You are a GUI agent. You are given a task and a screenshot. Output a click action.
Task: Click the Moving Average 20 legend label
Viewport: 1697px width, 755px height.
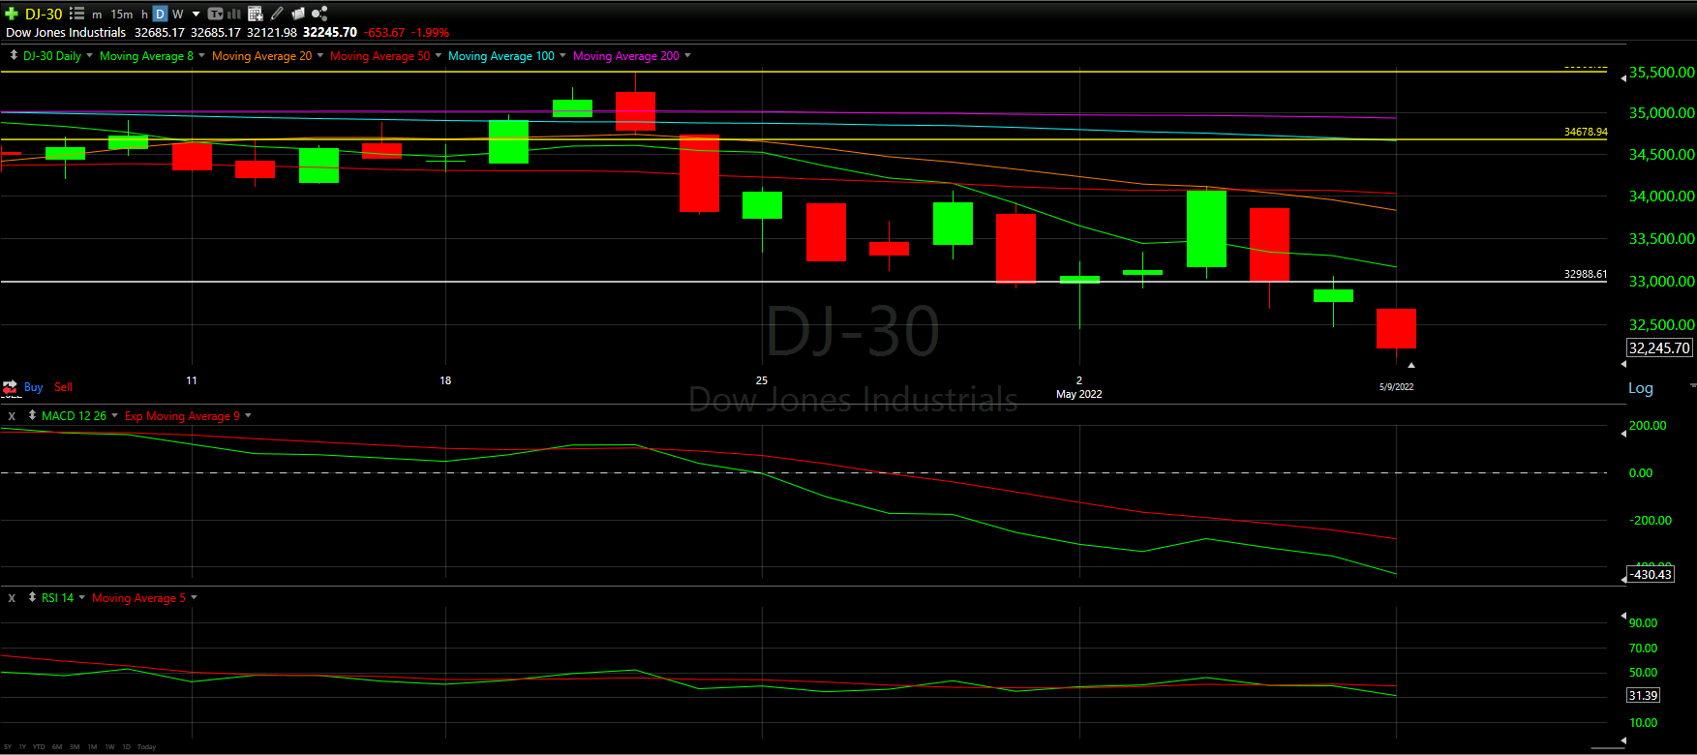point(261,56)
